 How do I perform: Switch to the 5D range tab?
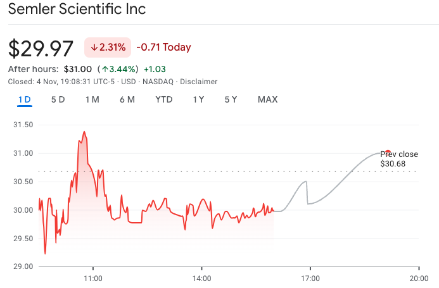click(x=58, y=99)
